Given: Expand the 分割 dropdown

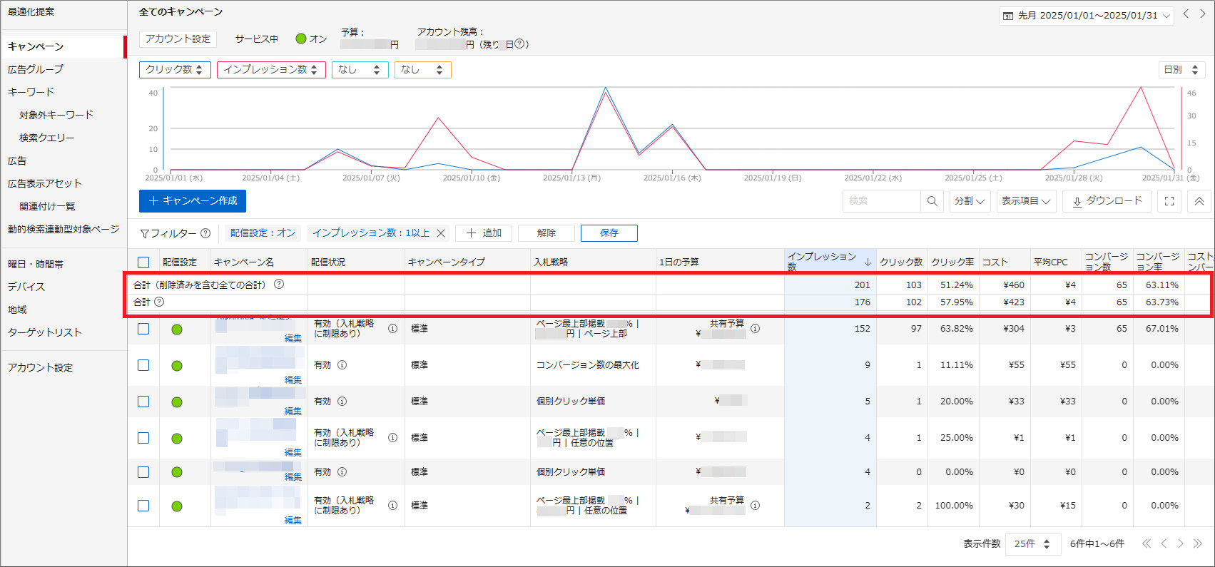Looking at the screenshot, I should tap(970, 201).
